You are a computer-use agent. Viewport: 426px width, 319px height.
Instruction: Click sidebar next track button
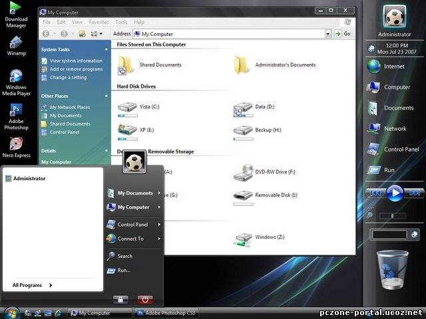coord(414,193)
